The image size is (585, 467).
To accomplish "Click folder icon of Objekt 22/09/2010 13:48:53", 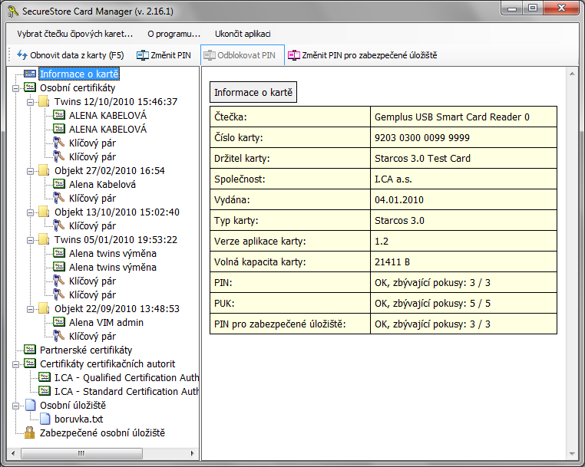I will click(44, 308).
